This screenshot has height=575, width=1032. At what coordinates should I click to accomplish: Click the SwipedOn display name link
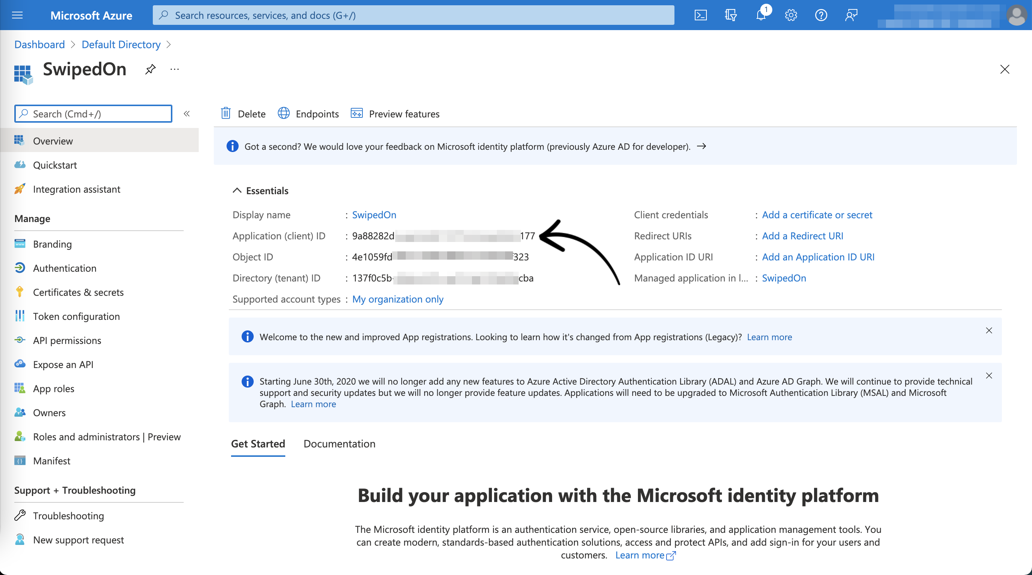(x=374, y=215)
